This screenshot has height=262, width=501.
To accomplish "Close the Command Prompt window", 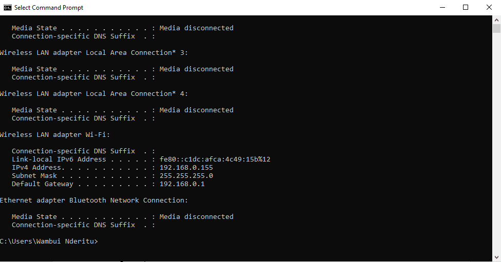I will point(489,7).
